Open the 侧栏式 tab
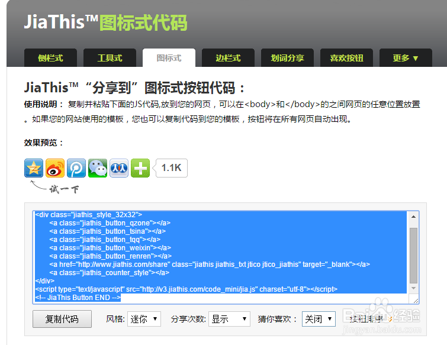This screenshot has width=447, height=345. point(50,58)
